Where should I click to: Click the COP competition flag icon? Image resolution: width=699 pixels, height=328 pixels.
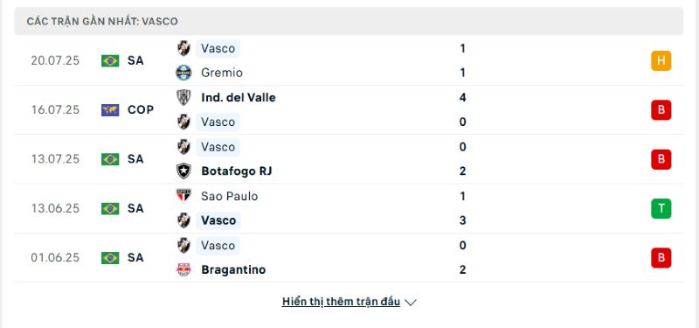pos(110,110)
